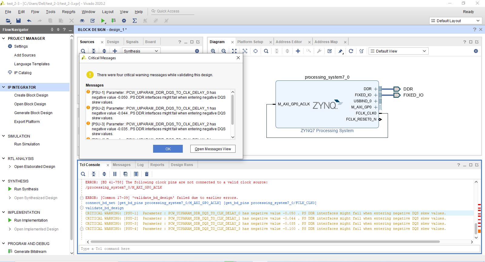485x262 pixels.
Task: Click OK in Critical Messages dialog
Action: coord(168,149)
